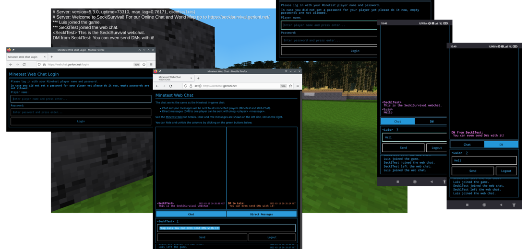Tap Logout button on right phone screenshot
Image resolution: width=528 pixels, height=249 pixels.
(x=506, y=170)
